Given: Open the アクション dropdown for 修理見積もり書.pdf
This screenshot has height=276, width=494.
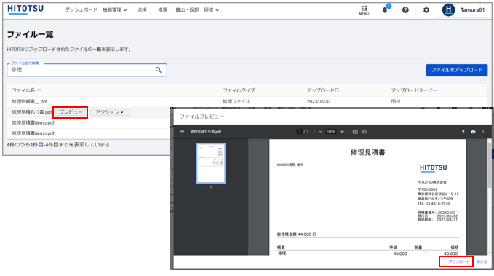Looking at the screenshot, I should (110, 112).
